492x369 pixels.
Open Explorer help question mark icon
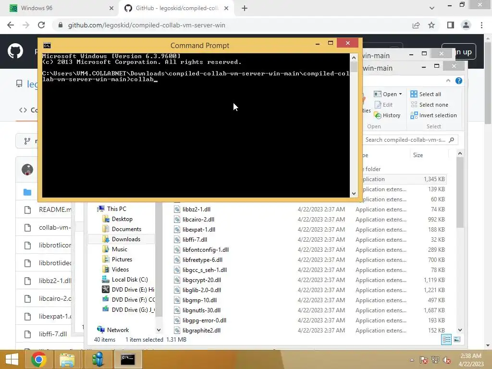(x=459, y=81)
